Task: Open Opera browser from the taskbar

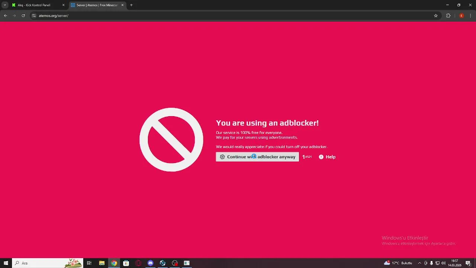Action: pos(138,263)
